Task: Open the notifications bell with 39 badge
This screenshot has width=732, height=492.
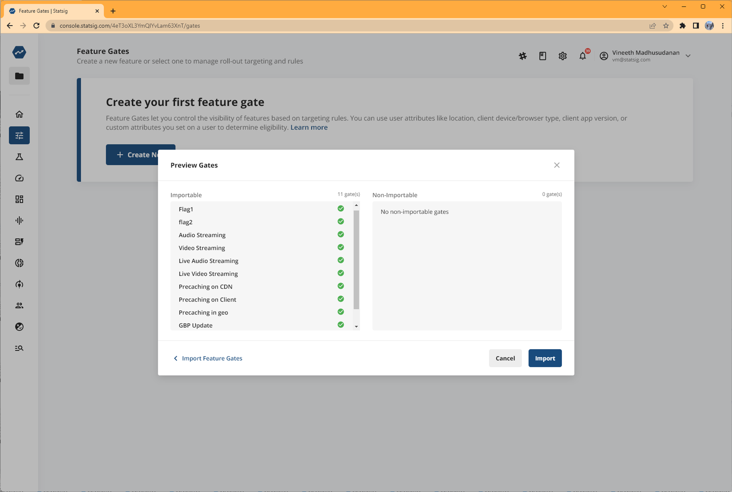Action: click(x=583, y=56)
